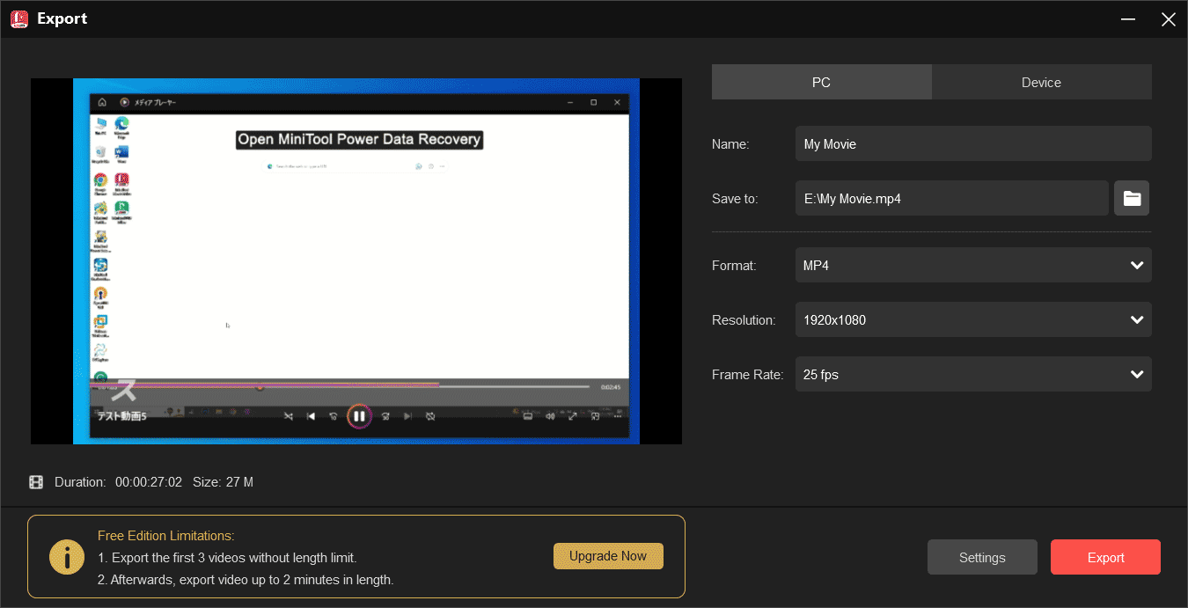Open the Frame Rate dropdown showing 25 fps
Screen dimensions: 1188x608
(973, 374)
